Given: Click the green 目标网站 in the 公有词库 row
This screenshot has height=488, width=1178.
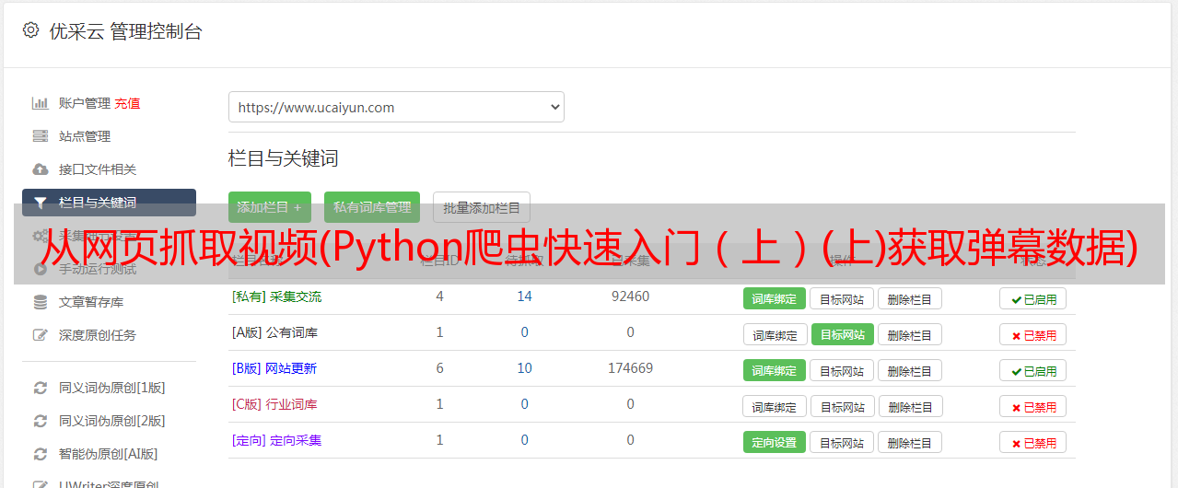Looking at the screenshot, I should point(842,334).
